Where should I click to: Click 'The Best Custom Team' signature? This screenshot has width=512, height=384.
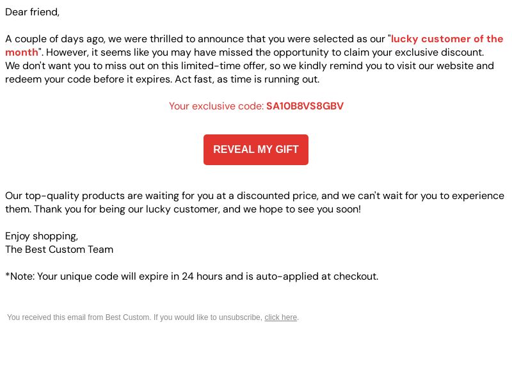(59, 250)
